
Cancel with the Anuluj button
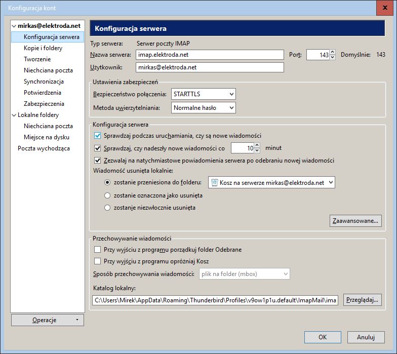(366, 337)
